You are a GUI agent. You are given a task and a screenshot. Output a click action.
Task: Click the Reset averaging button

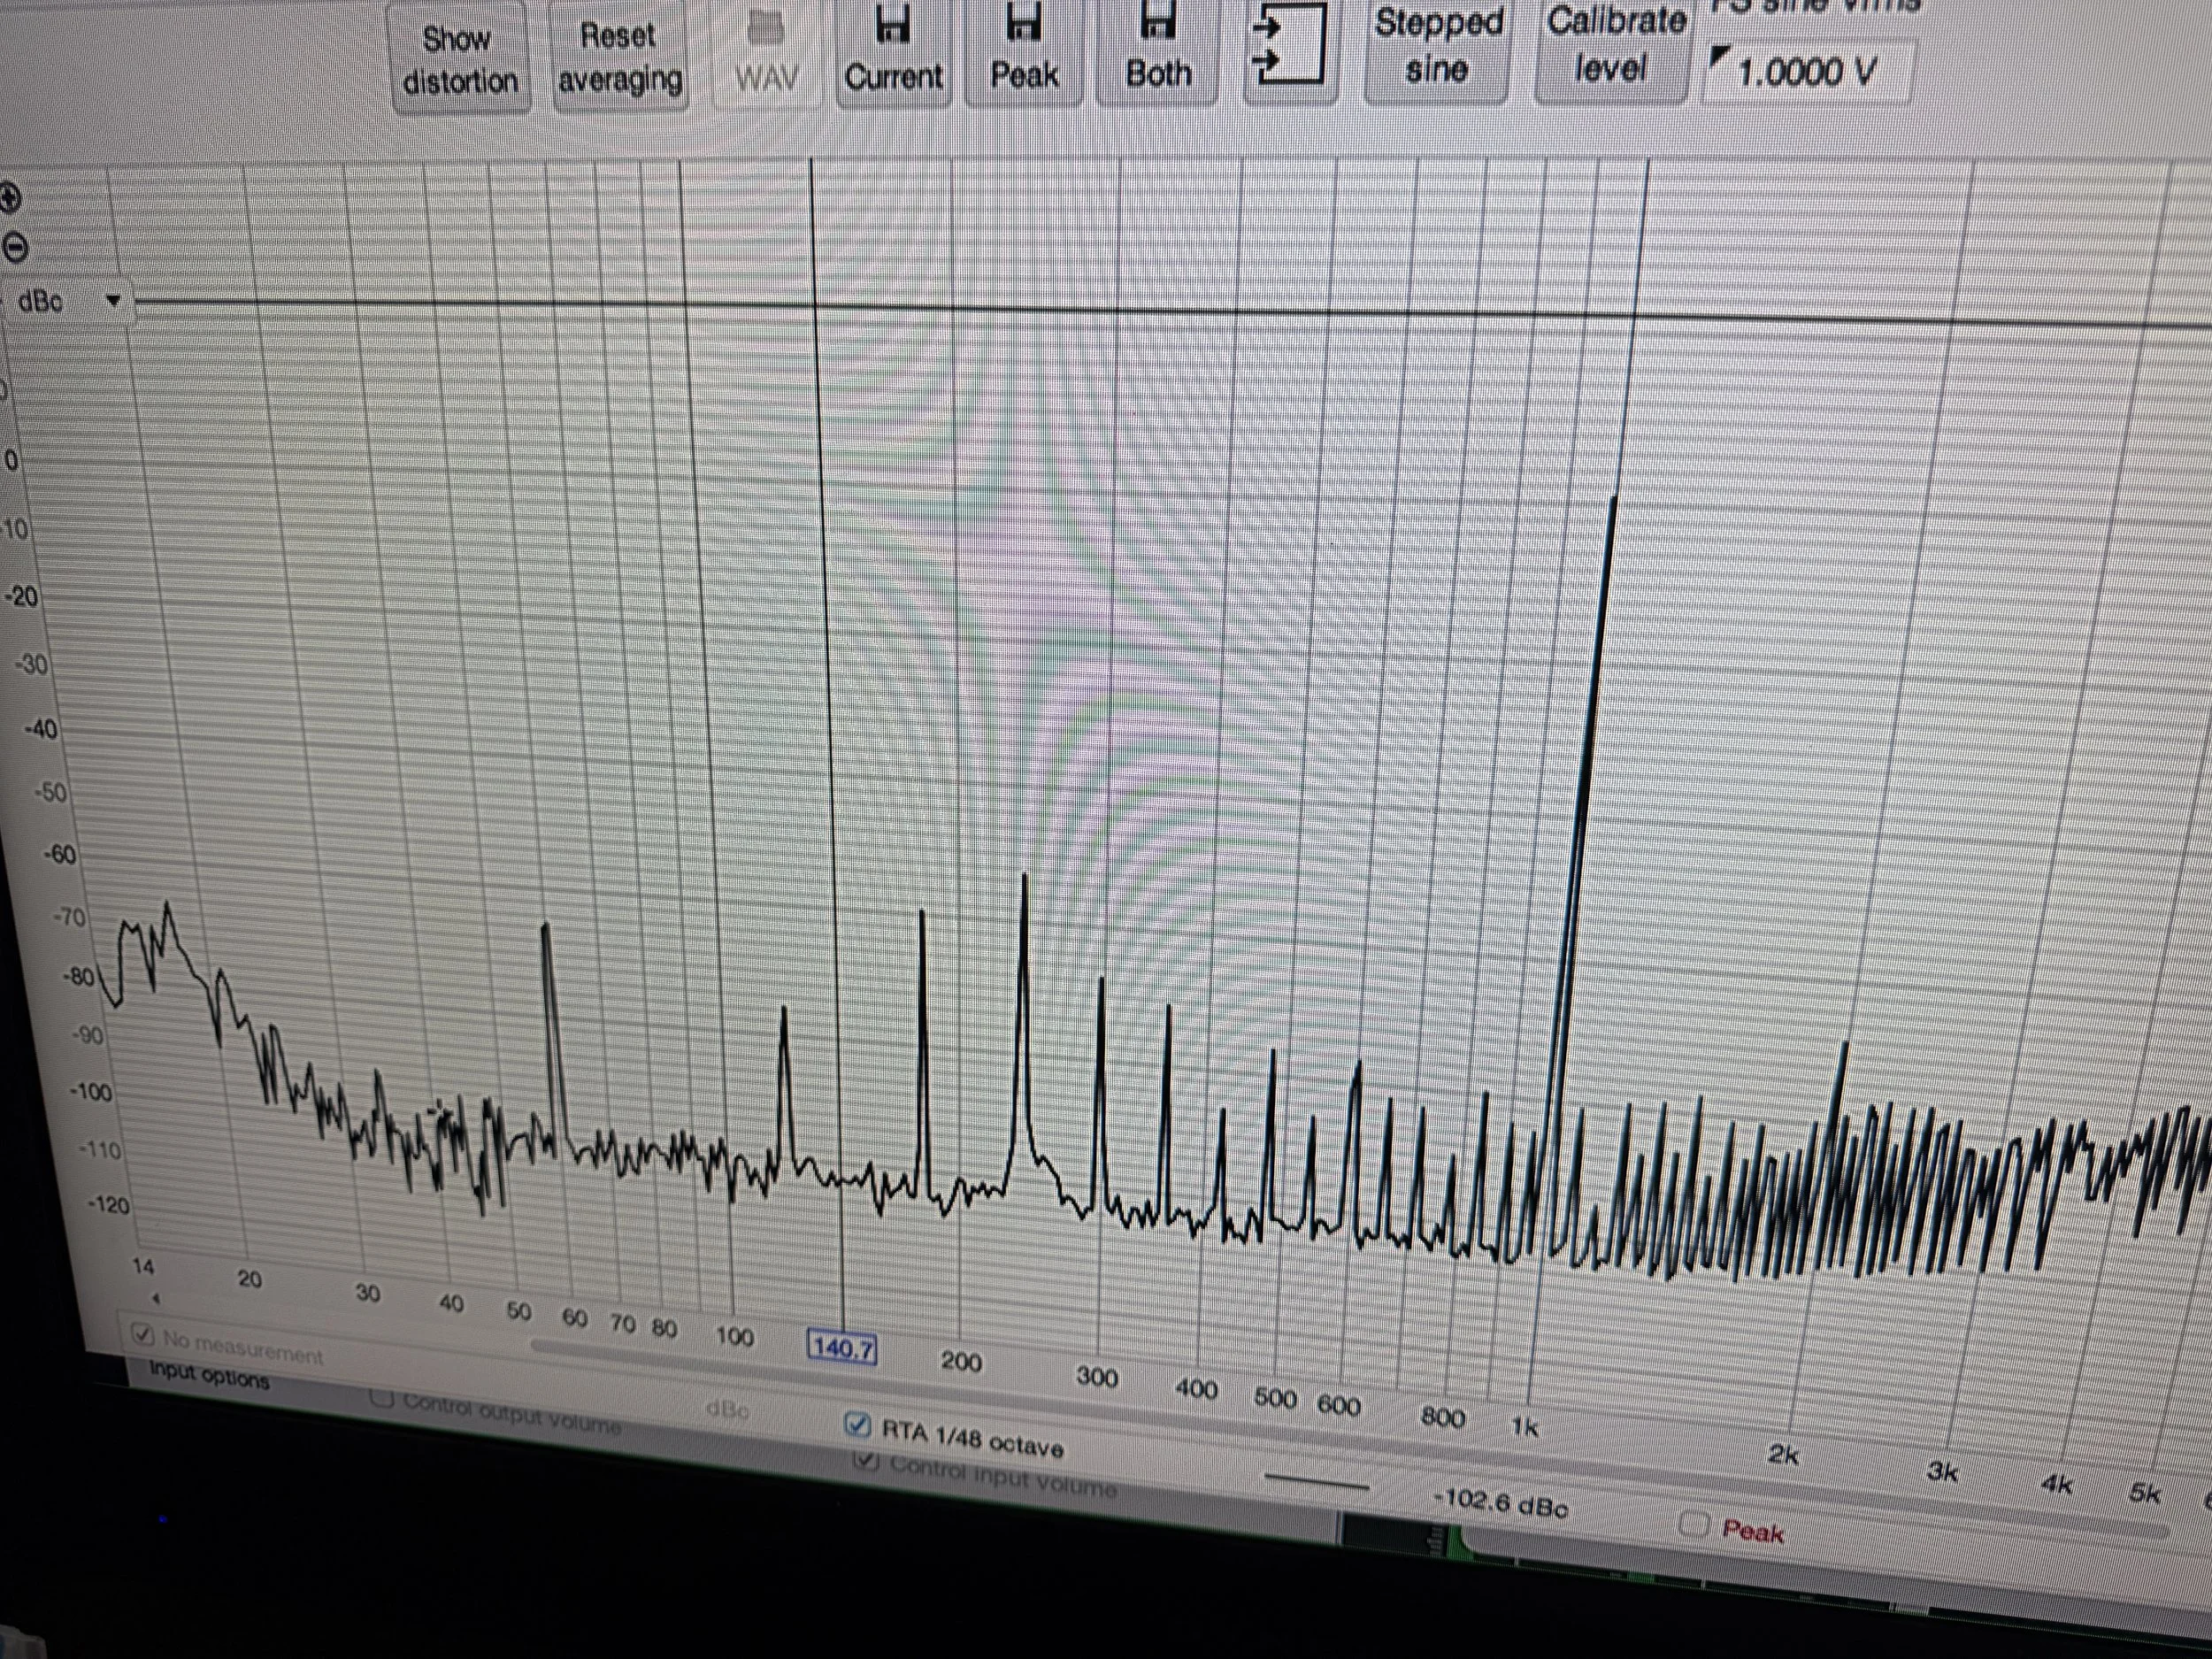(619, 58)
